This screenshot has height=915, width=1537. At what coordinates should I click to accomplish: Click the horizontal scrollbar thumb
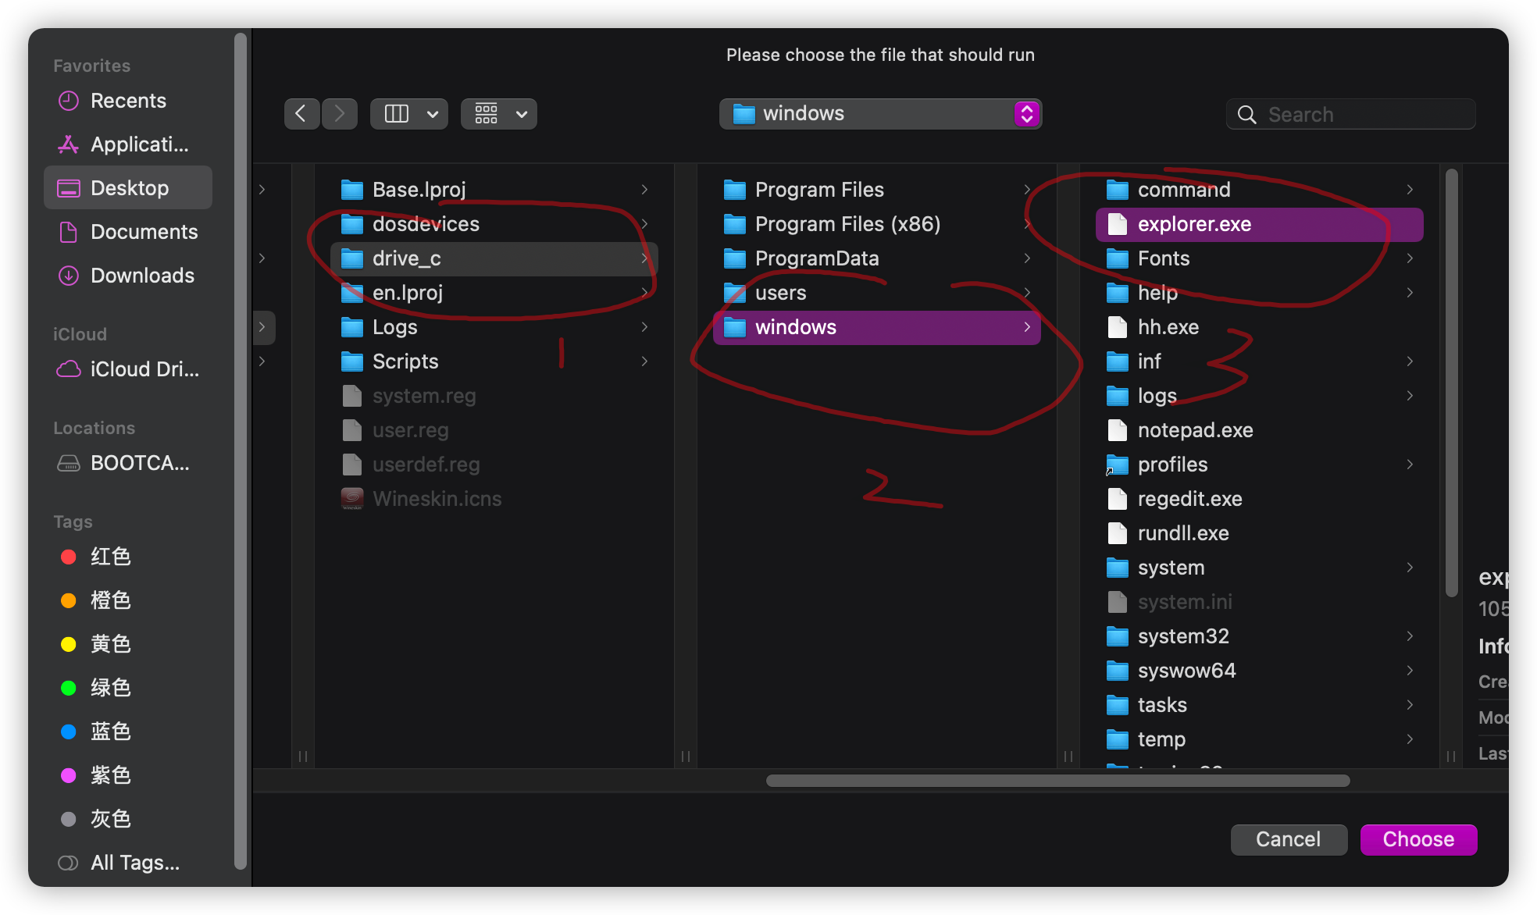[x=1057, y=781]
